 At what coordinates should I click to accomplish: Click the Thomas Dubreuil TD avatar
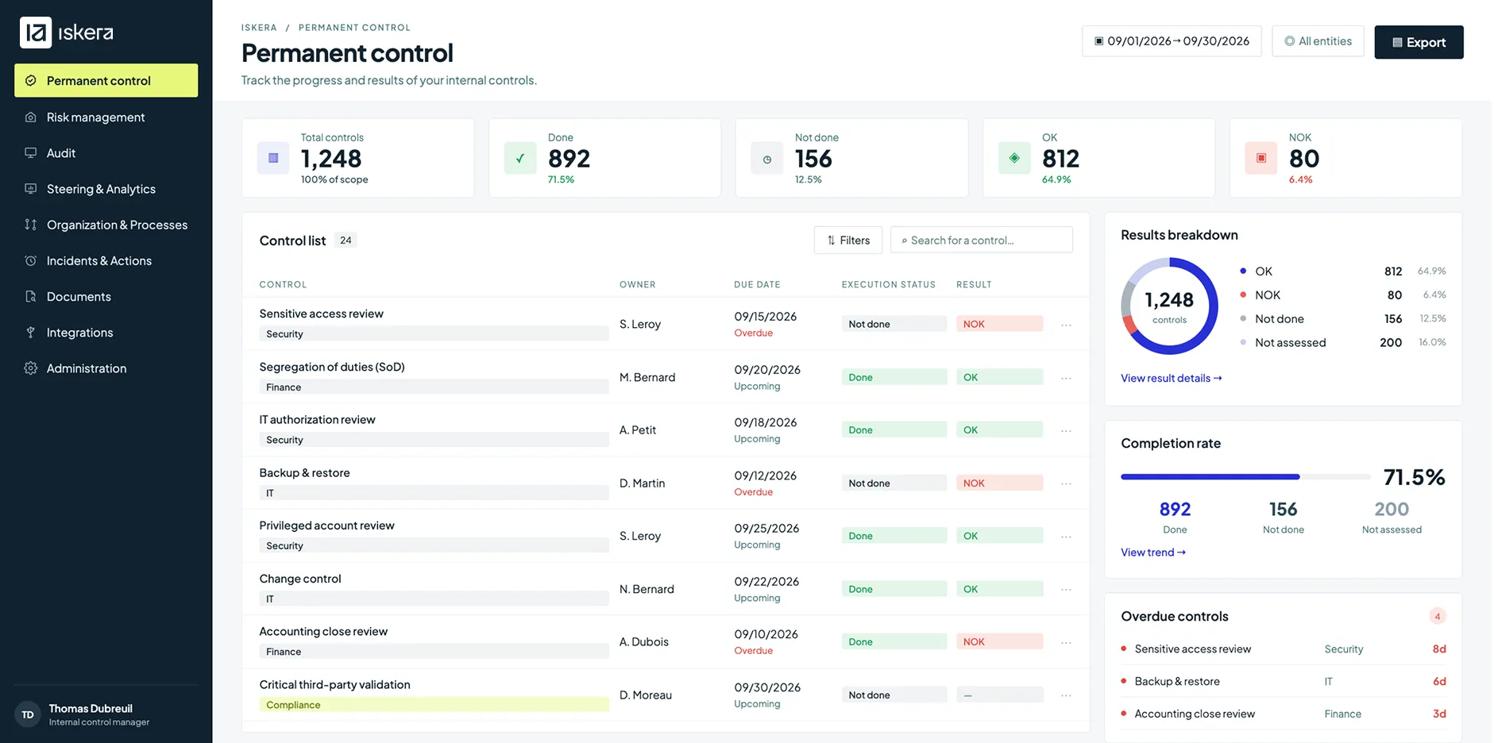[28, 714]
